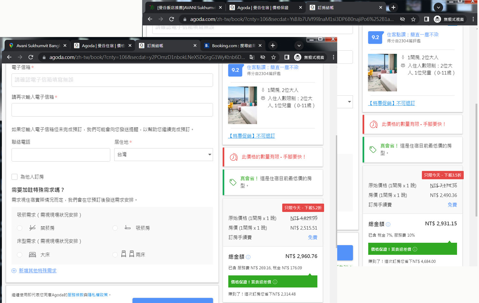479x303 pixels.
Task: Open side panel icon in front window
Action: pos(287,57)
